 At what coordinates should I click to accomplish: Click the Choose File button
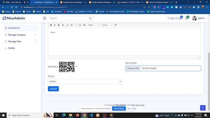tap(133, 68)
